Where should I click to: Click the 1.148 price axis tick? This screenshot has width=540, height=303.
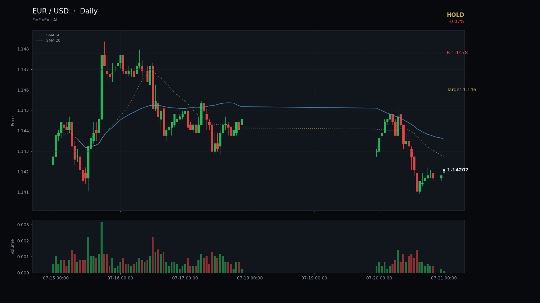point(23,49)
